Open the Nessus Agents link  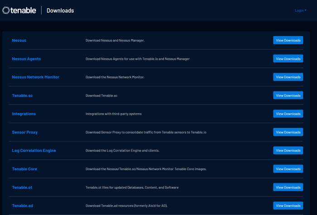[26, 59]
